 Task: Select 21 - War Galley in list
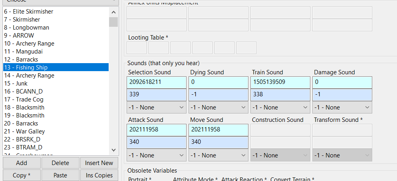[56, 131]
